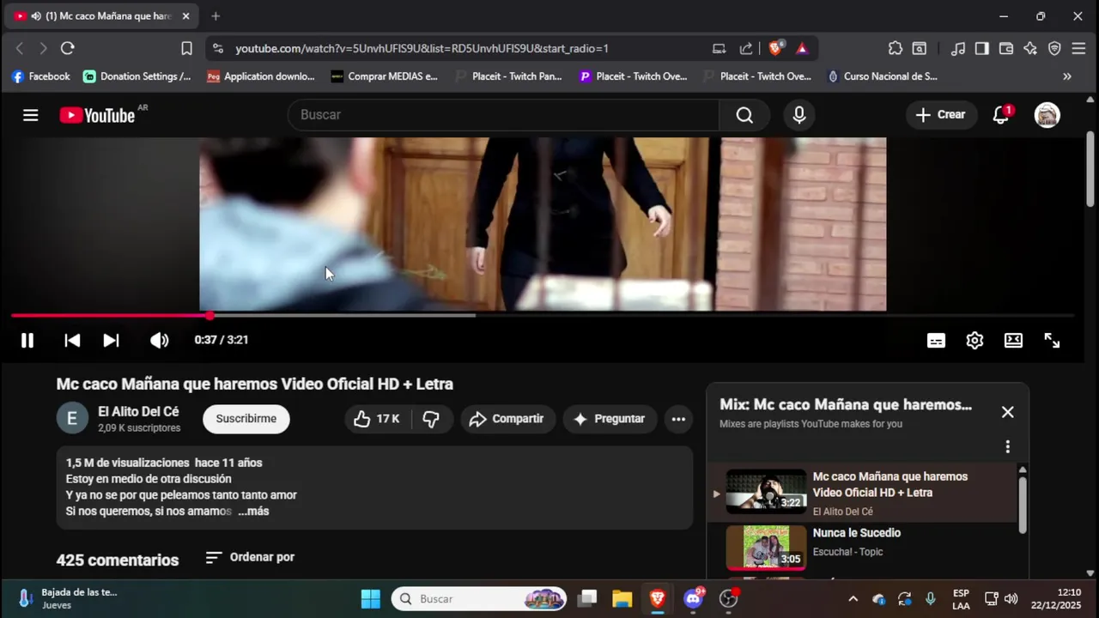Toggle theater mode in the player
The height and width of the screenshot is (618, 1099).
tap(1013, 341)
